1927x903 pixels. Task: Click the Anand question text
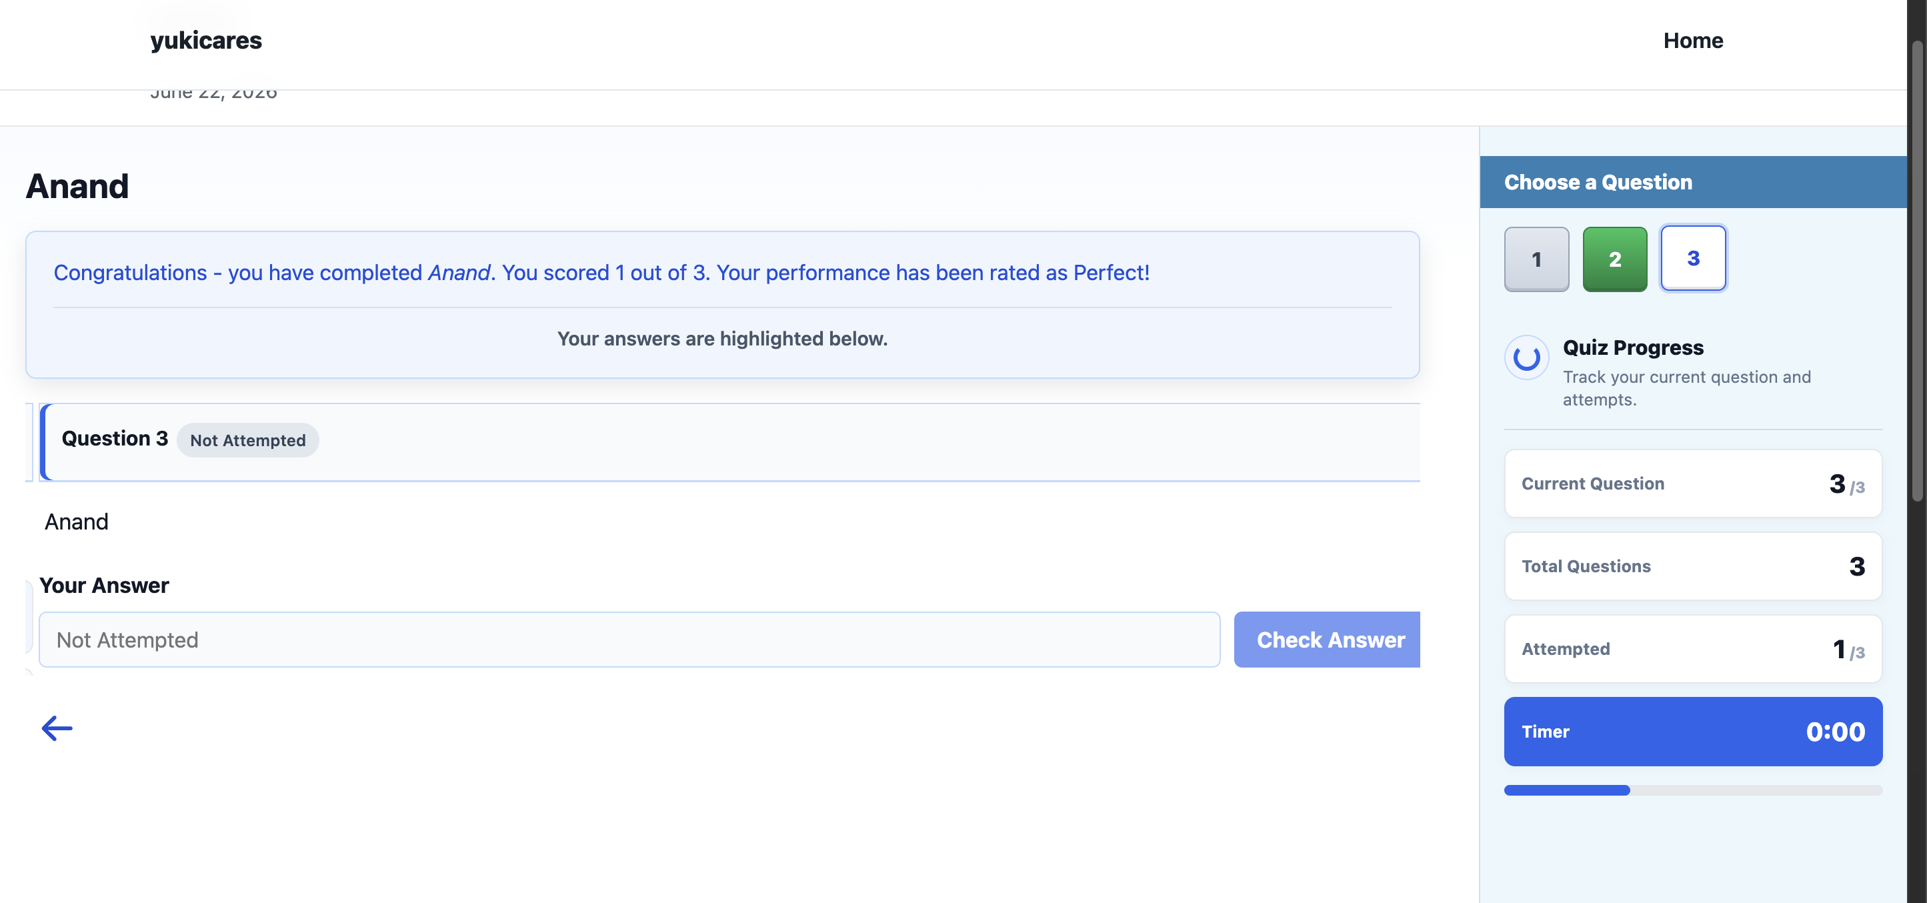(x=76, y=522)
